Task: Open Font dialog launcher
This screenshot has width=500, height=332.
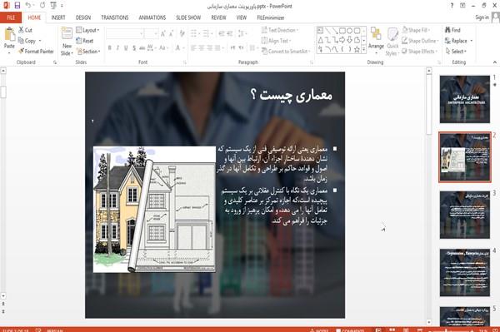Action: tap(184, 62)
